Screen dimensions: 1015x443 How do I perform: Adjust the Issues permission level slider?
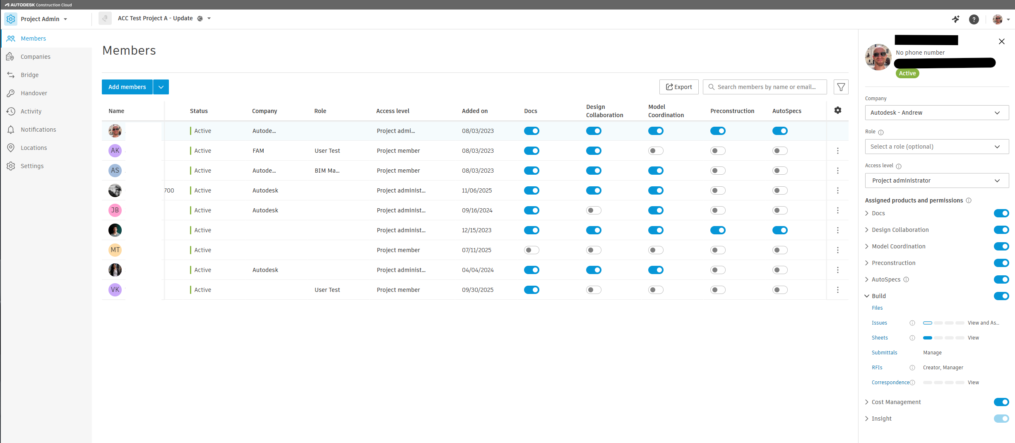pos(943,323)
